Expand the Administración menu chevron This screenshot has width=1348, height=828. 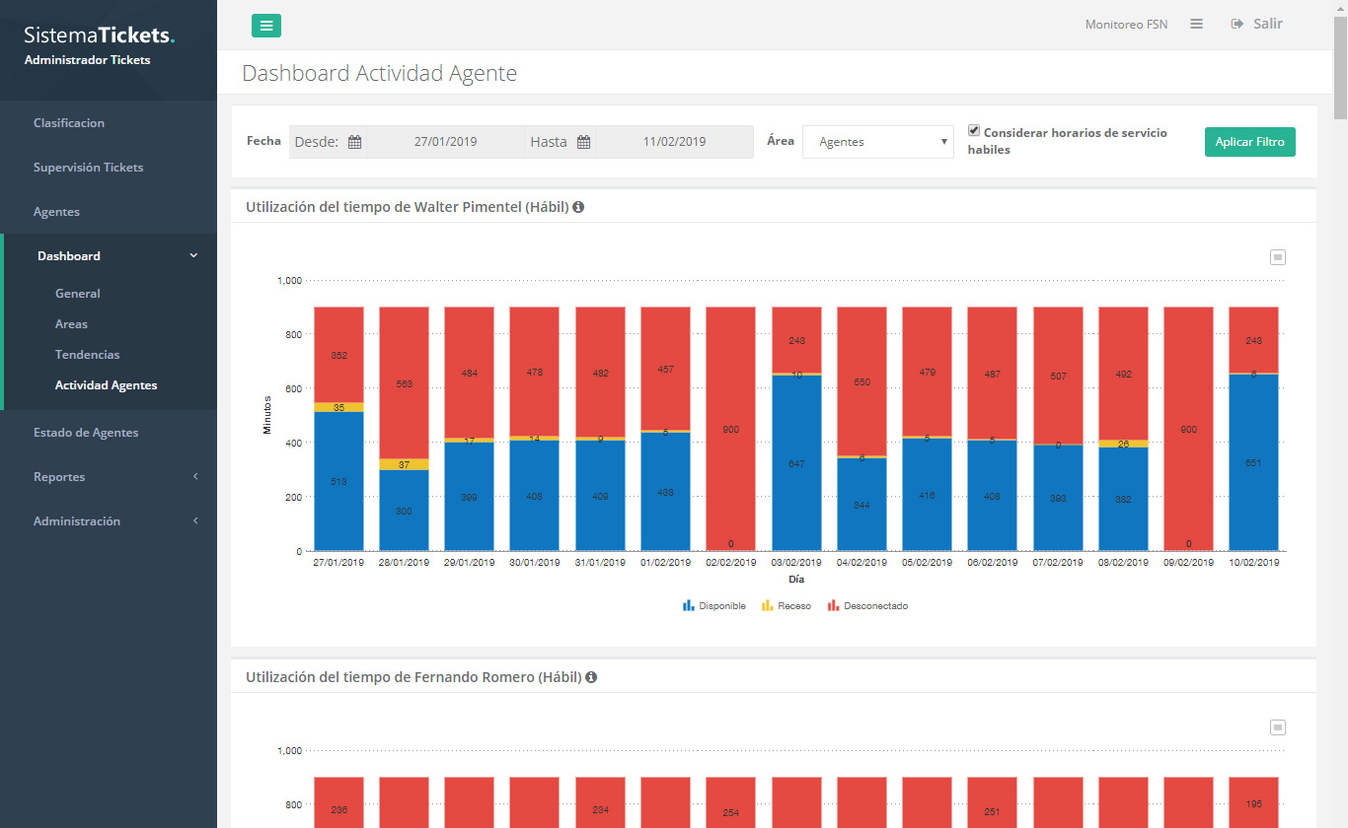tap(195, 521)
